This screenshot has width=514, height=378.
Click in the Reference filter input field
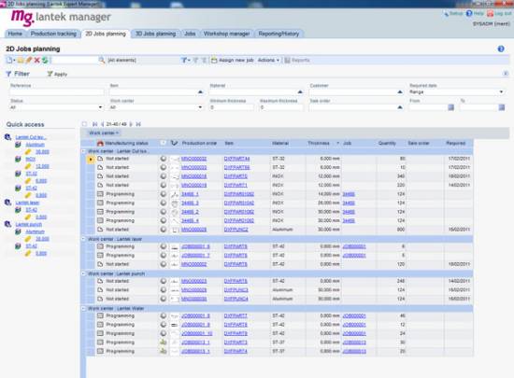coord(56,92)
